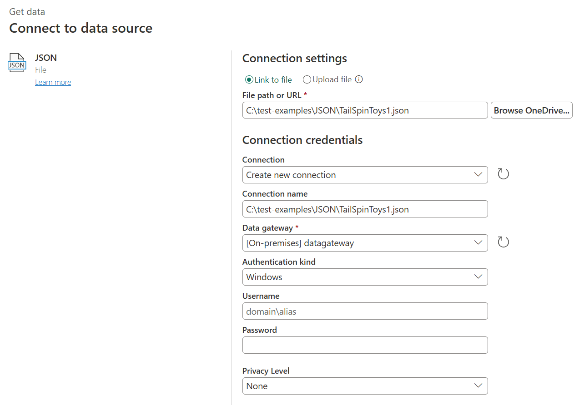Click the Upload file info icon
Screen dimensions: 579x405
pyautogui.click(x=359, y=79)
